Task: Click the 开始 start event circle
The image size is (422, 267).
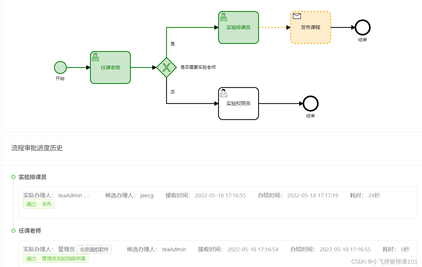Action: coord(60,67)
